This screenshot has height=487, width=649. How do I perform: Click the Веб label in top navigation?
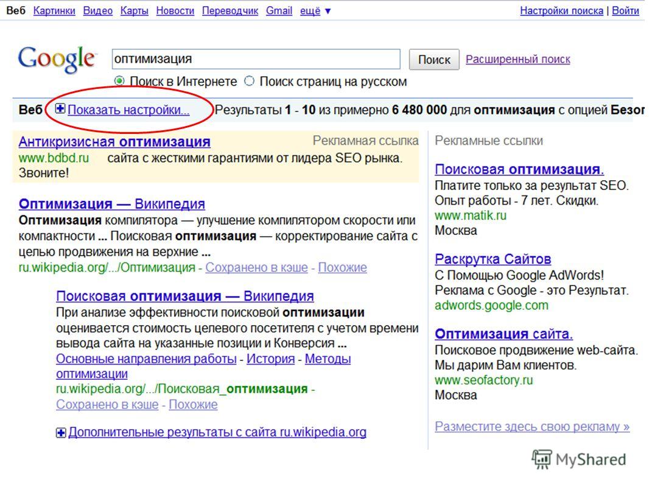[x=16, y=11]
